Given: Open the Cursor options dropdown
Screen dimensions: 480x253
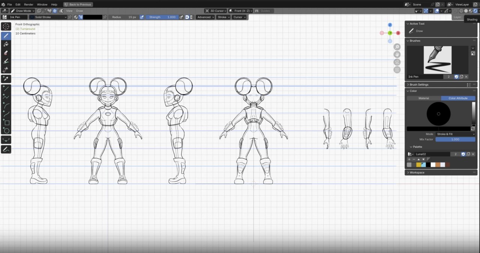Looking at the screenshot, I should pyautogui.click(x=239, y=17).
